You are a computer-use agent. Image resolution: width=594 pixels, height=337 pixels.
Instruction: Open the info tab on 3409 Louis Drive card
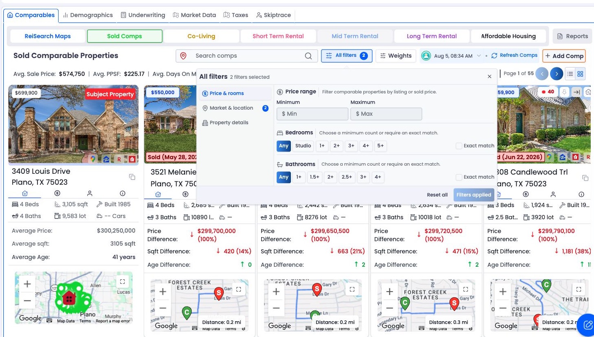(x=122, y=193)
